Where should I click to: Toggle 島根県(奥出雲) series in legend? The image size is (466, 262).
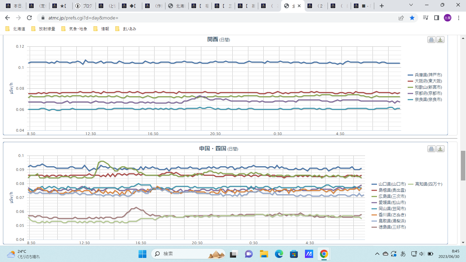tap(389, 190)
